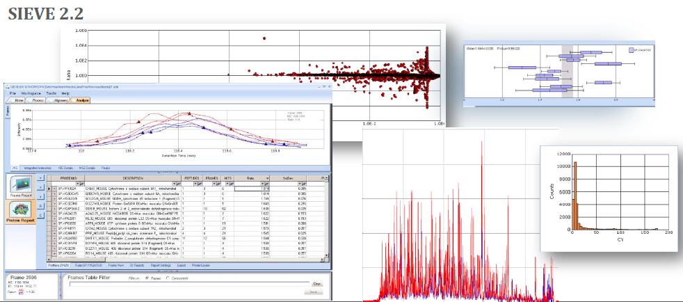This screenshot has width=683, height=302.
Task: Click the C button beside the table
Action: (x=39, y=216)
